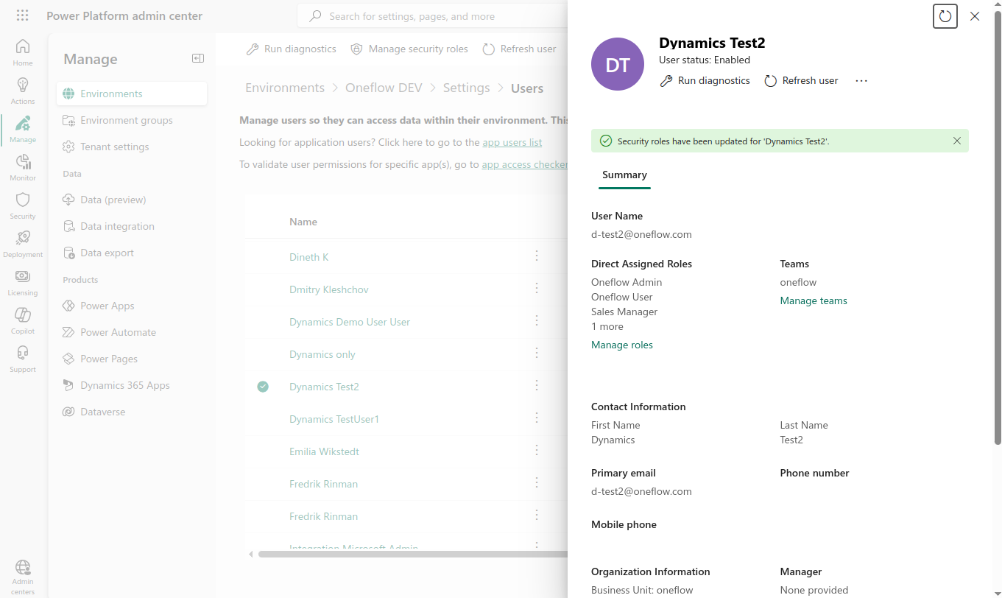This screenshot has height=598, width=1002.
Task: Click the user panel vertical scrollbar
Action: (998, 228)
